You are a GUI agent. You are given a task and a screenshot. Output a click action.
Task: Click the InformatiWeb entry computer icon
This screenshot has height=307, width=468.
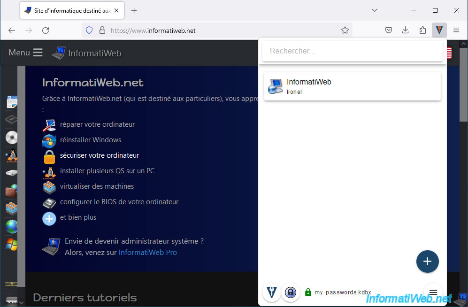click(x=275, y=86)
